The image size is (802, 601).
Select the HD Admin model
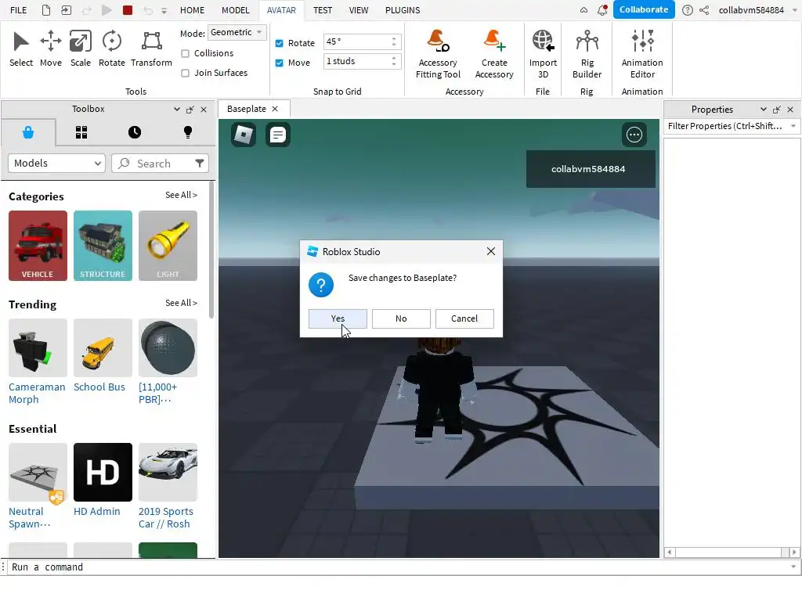(x=103, y=480)
